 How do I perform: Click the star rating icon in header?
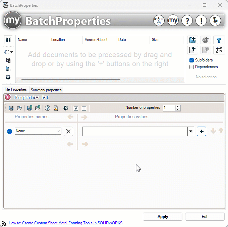[159, 20]
